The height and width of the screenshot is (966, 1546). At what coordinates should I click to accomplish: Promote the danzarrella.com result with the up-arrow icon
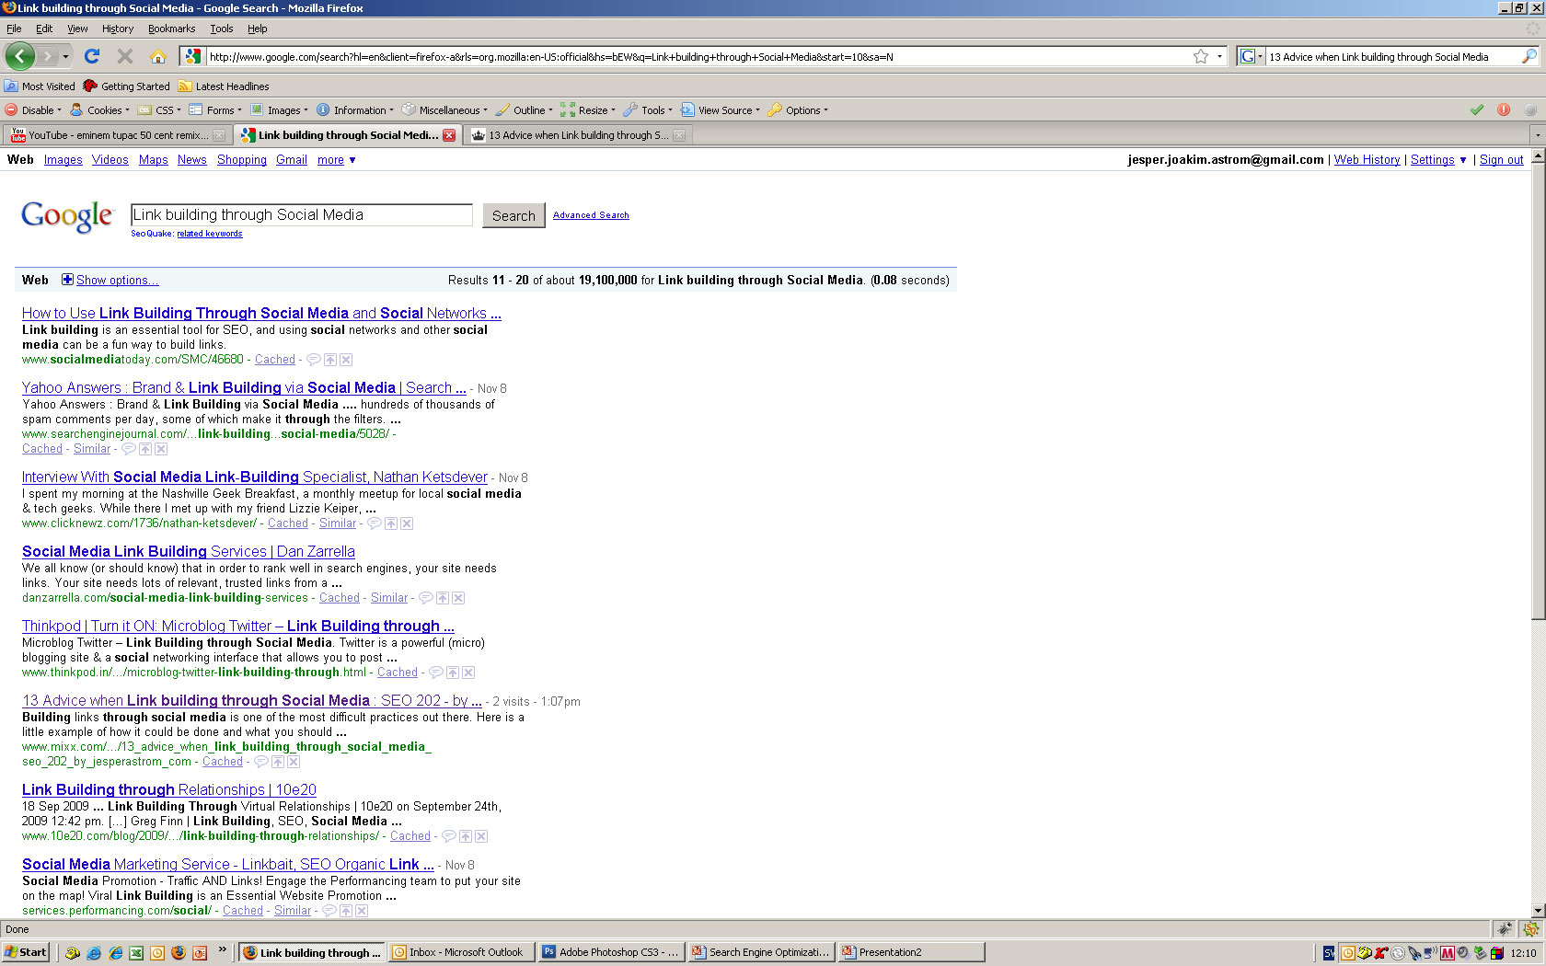click(443, 598)
